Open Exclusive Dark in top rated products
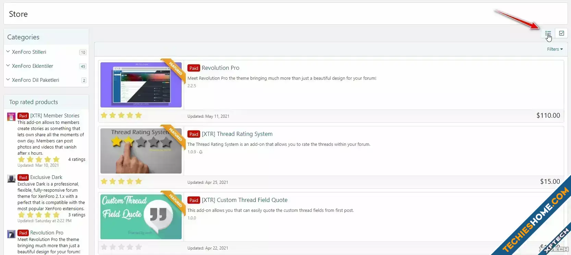 click(46, 177)
